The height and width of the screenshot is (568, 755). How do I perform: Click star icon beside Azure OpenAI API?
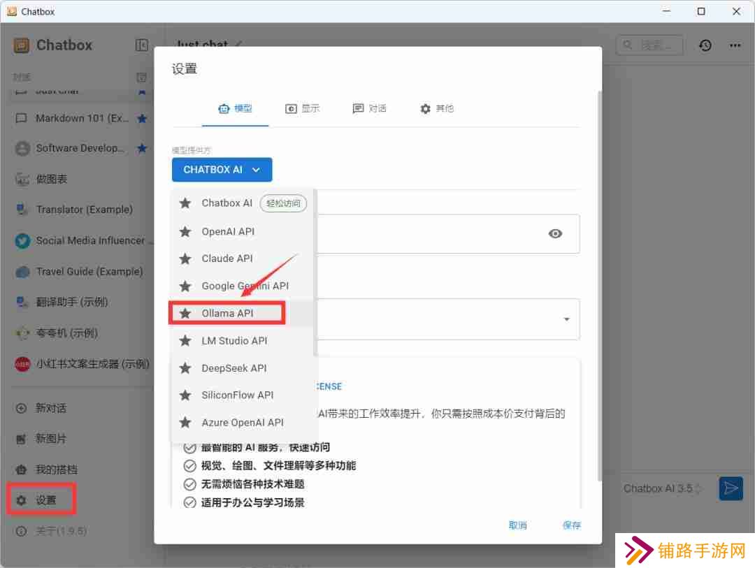click(185, 423)
